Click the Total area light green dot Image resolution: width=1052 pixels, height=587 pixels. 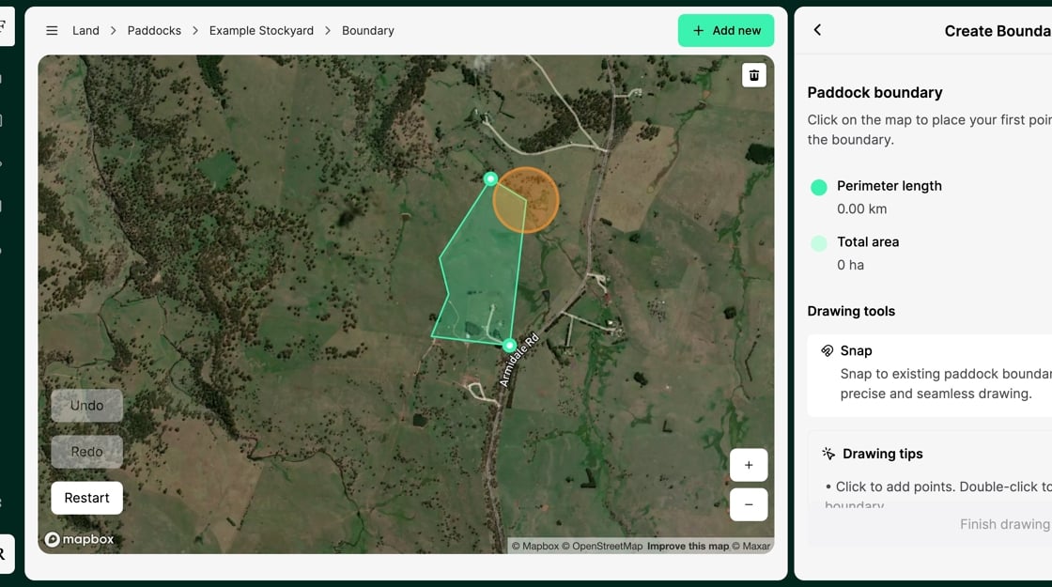pyautogui.click(x=818, y=243)
